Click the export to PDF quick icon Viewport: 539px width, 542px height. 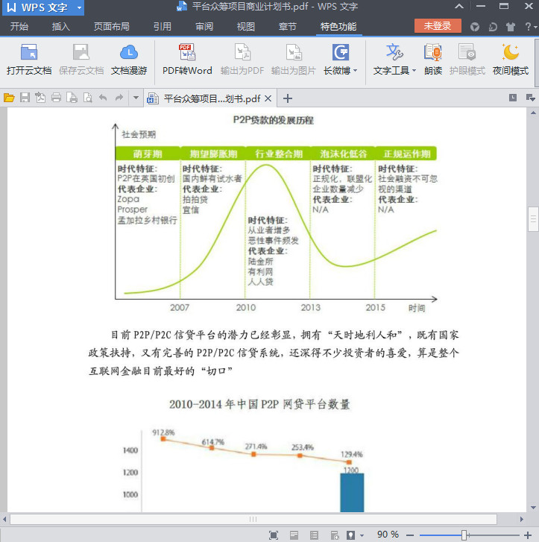click(x=40, y=98)
